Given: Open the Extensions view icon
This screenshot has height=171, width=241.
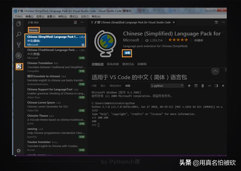Looking at the screenshot, I should click(19, 66).
